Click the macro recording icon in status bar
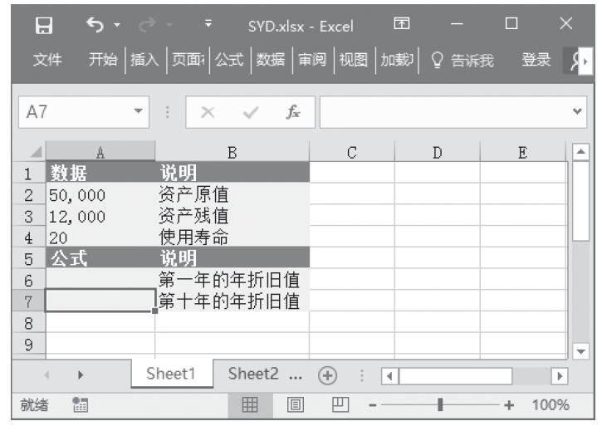Viewport: 602px width, 426px height. coord(81,405)
